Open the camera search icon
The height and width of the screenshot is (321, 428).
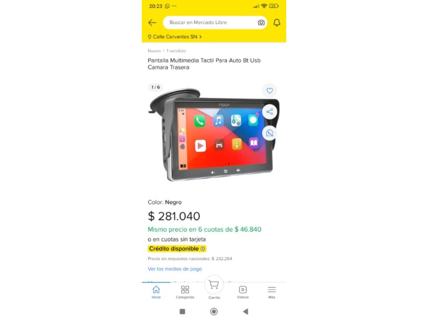[x=261, y=22]
